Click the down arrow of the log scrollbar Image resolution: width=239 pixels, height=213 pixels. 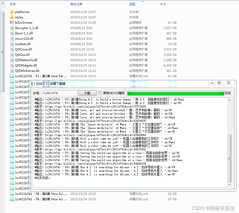click(x=230, y=185)
